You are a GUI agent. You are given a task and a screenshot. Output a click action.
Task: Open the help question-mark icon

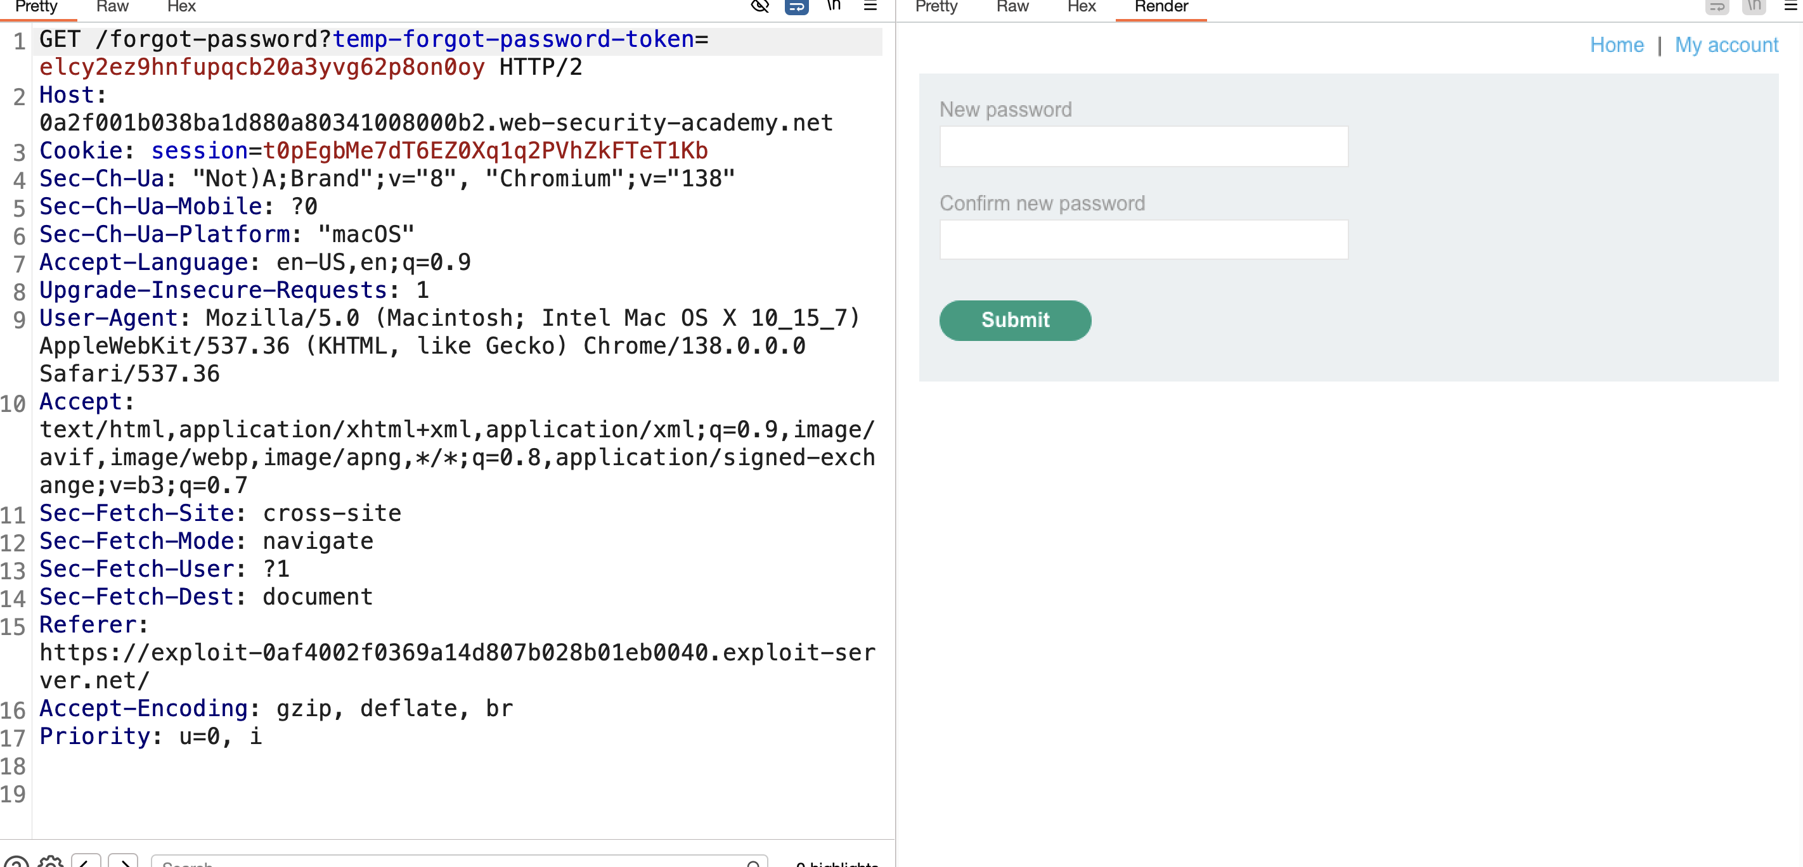coord(16,861)
